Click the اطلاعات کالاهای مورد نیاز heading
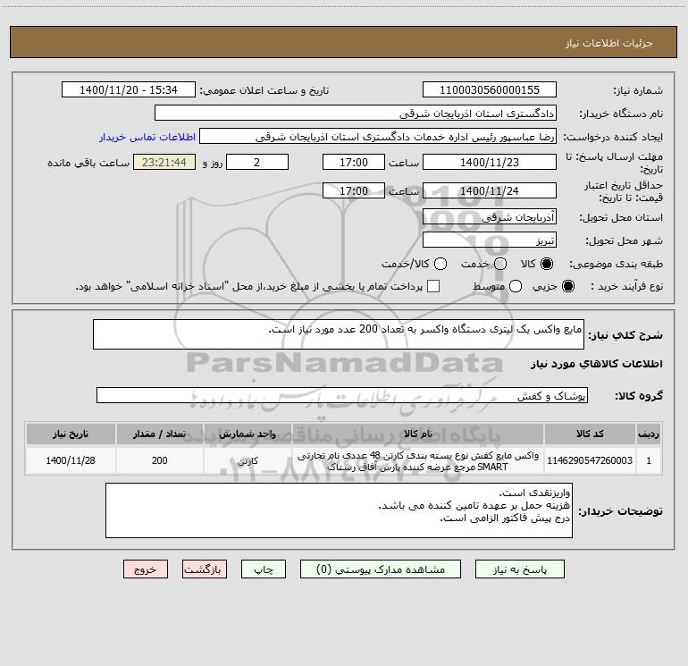The width and height of the screenshot is (688, 666). click(596, 364)
